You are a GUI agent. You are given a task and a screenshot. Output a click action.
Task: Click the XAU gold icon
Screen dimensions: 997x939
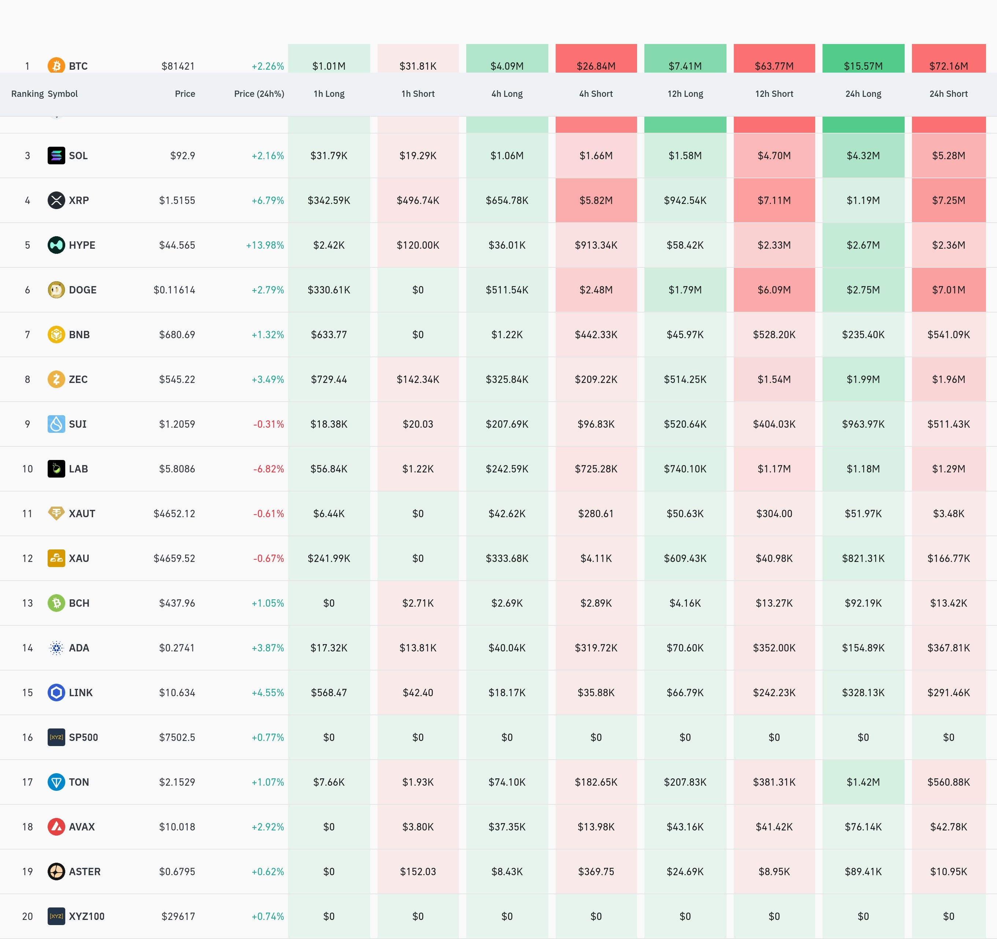click(56, 558)
